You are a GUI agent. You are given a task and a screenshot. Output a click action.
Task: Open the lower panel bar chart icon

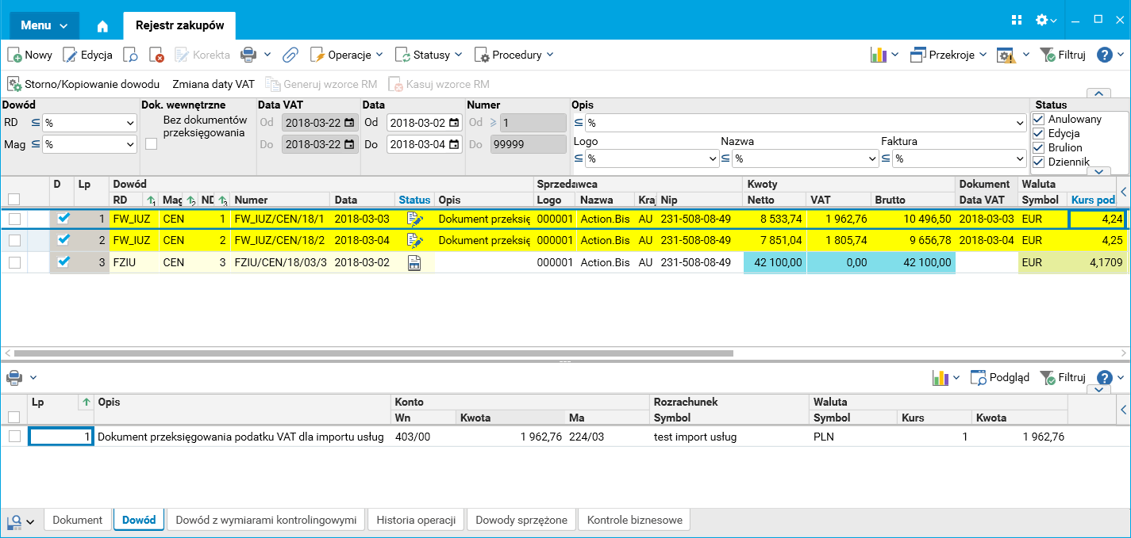[x=941, y=378]
